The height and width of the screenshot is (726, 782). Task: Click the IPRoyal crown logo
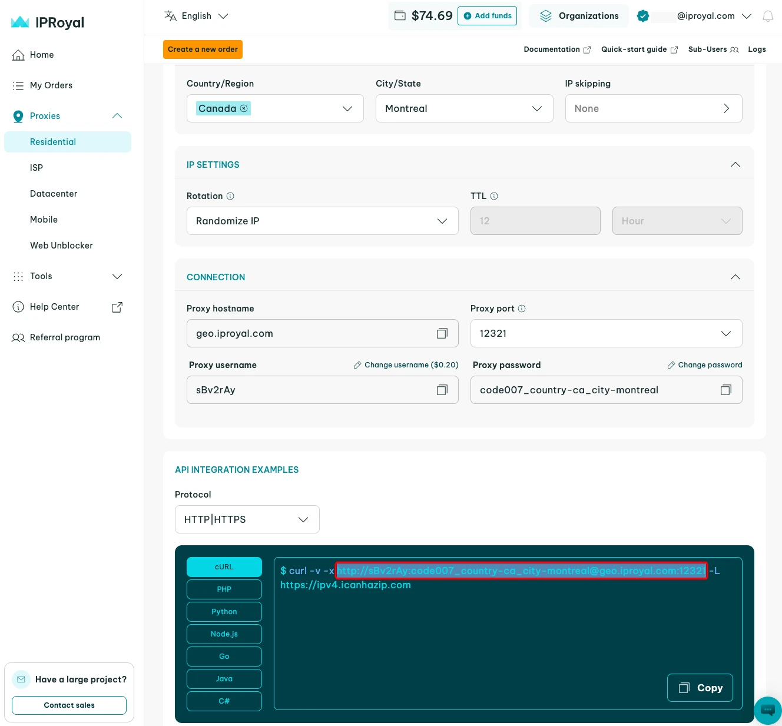click(x=20, y=22)
